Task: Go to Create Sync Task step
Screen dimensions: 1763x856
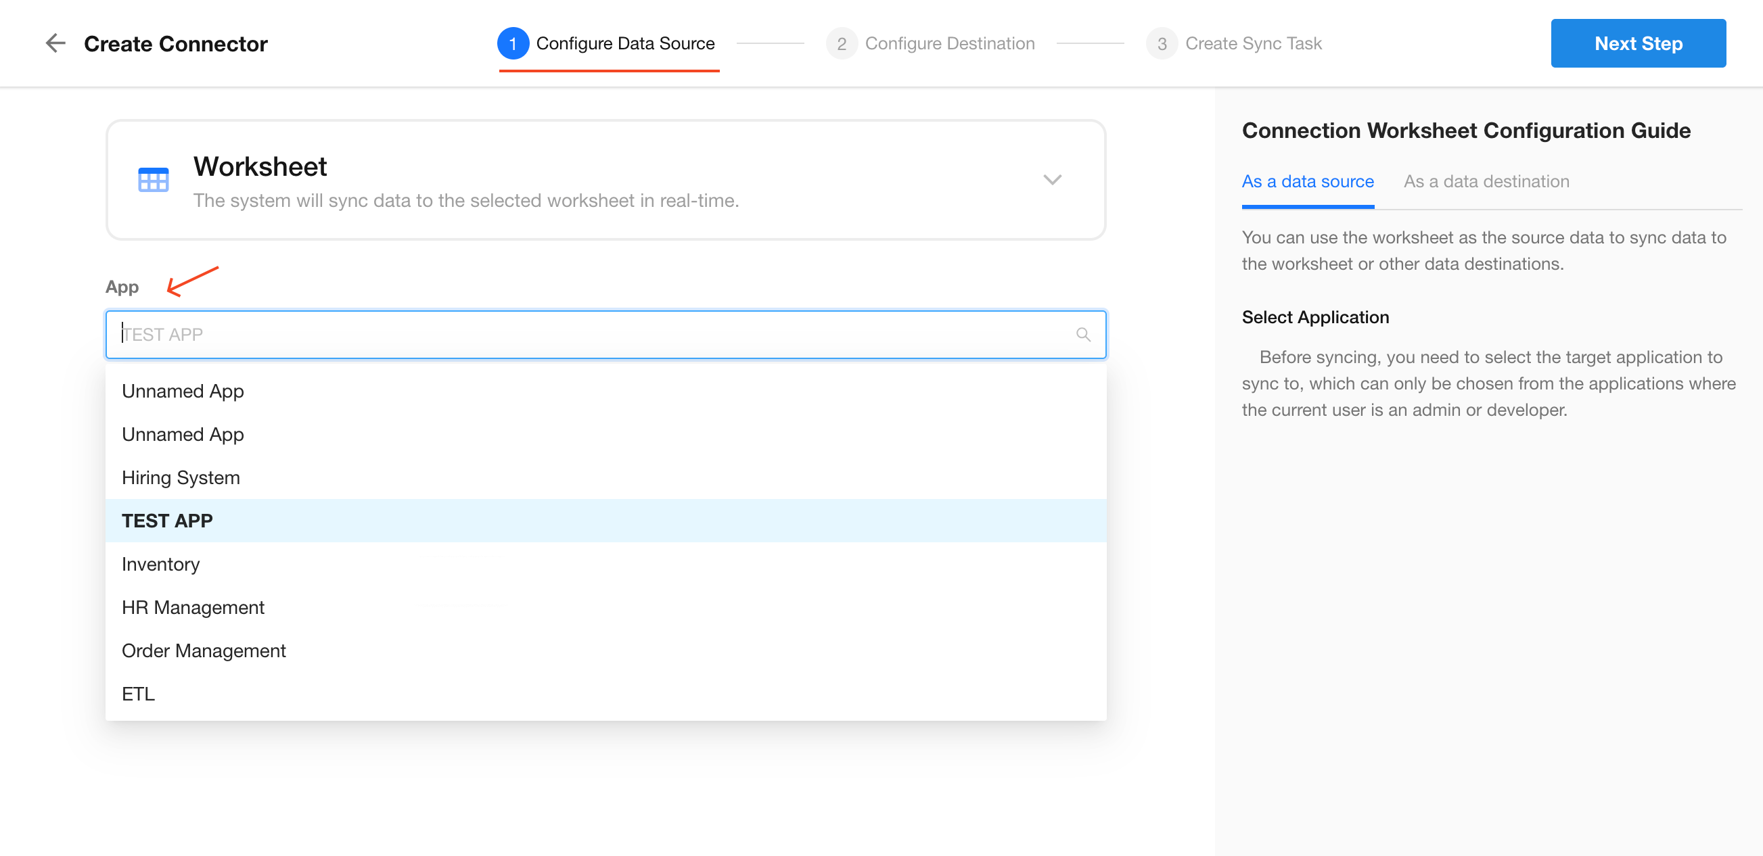Action: pyautogui.click(x=1253, y=43)
